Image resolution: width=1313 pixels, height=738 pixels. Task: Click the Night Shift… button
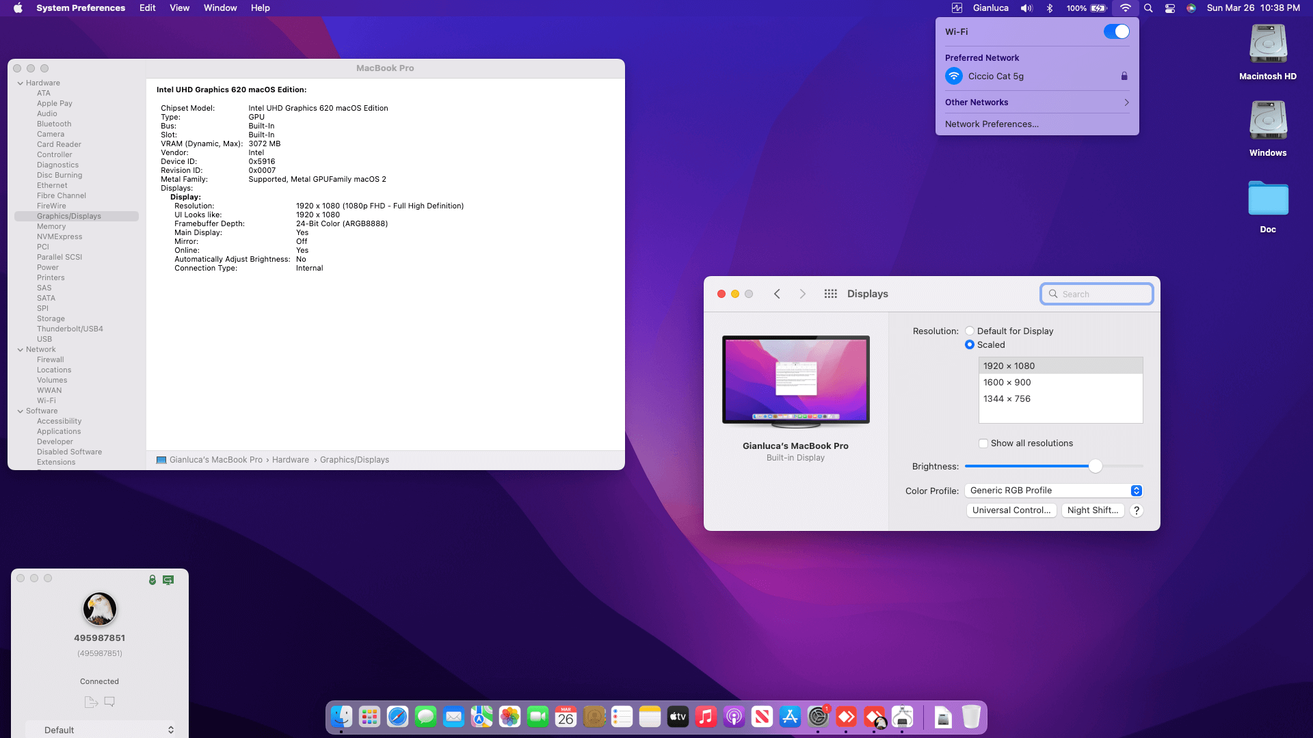(x=1092, y=510)
